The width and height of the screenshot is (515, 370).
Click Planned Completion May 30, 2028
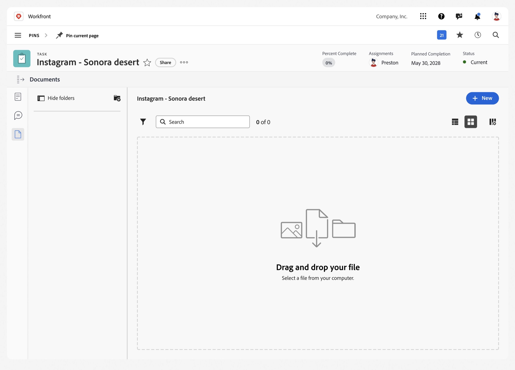426,63
